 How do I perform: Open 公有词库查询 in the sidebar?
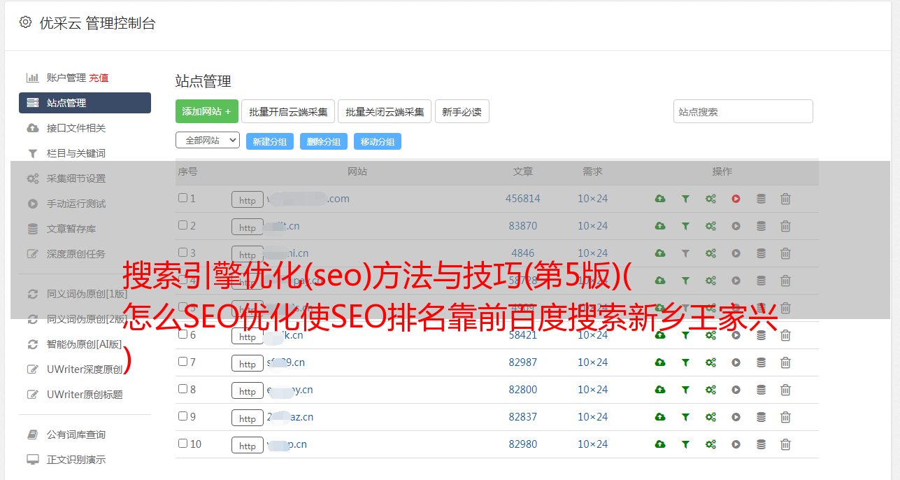[x=76, y=435]
